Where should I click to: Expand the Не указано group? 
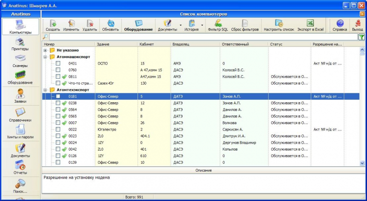coord(46,50)
